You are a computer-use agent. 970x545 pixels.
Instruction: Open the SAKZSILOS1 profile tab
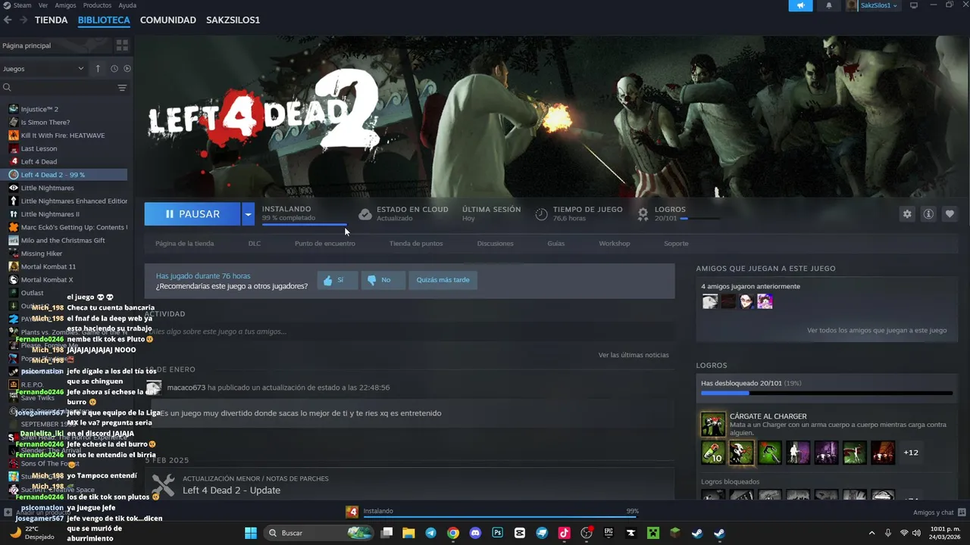pyautogui.click(x=233, y=20)
